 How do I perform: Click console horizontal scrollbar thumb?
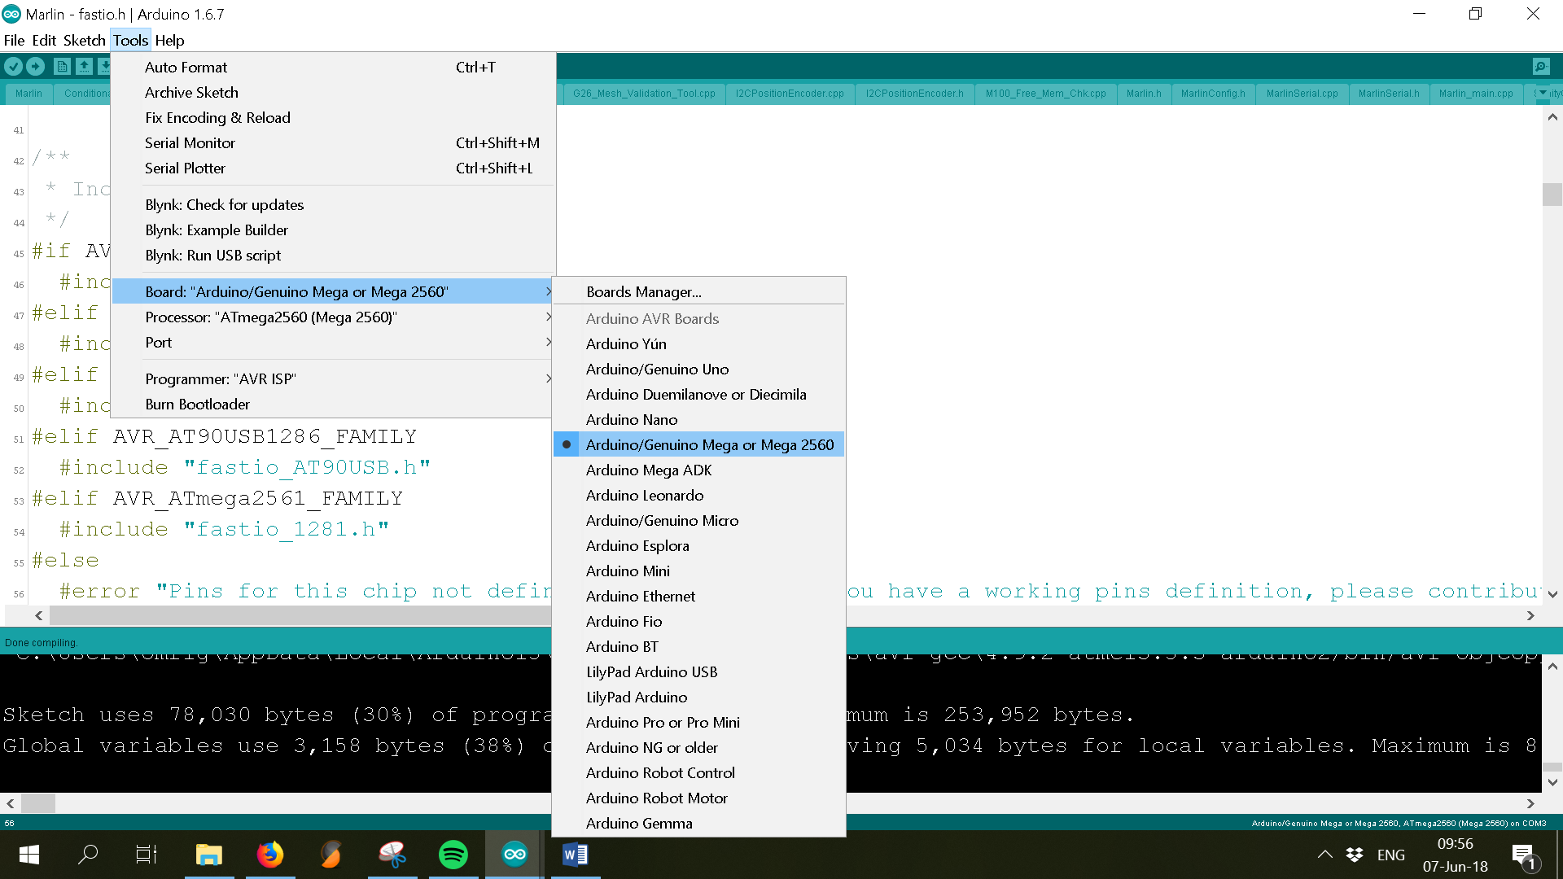coord(38,803)
